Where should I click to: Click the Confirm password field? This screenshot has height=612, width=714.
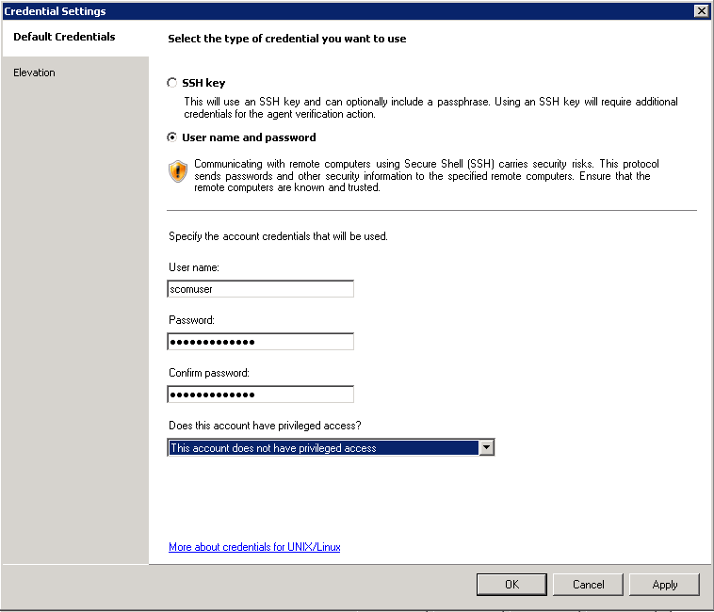[260, 395]
